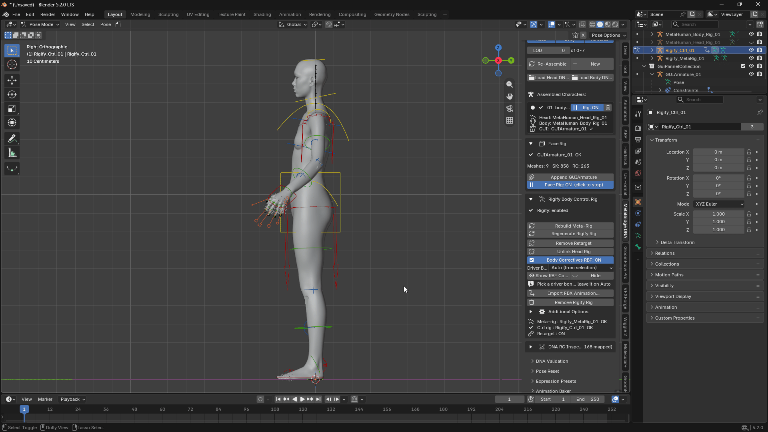Image resolution: width=768 pixels, height=432 pixels.
Task: Open the Global transform orientation dropdown
Action: click(293, 24)
